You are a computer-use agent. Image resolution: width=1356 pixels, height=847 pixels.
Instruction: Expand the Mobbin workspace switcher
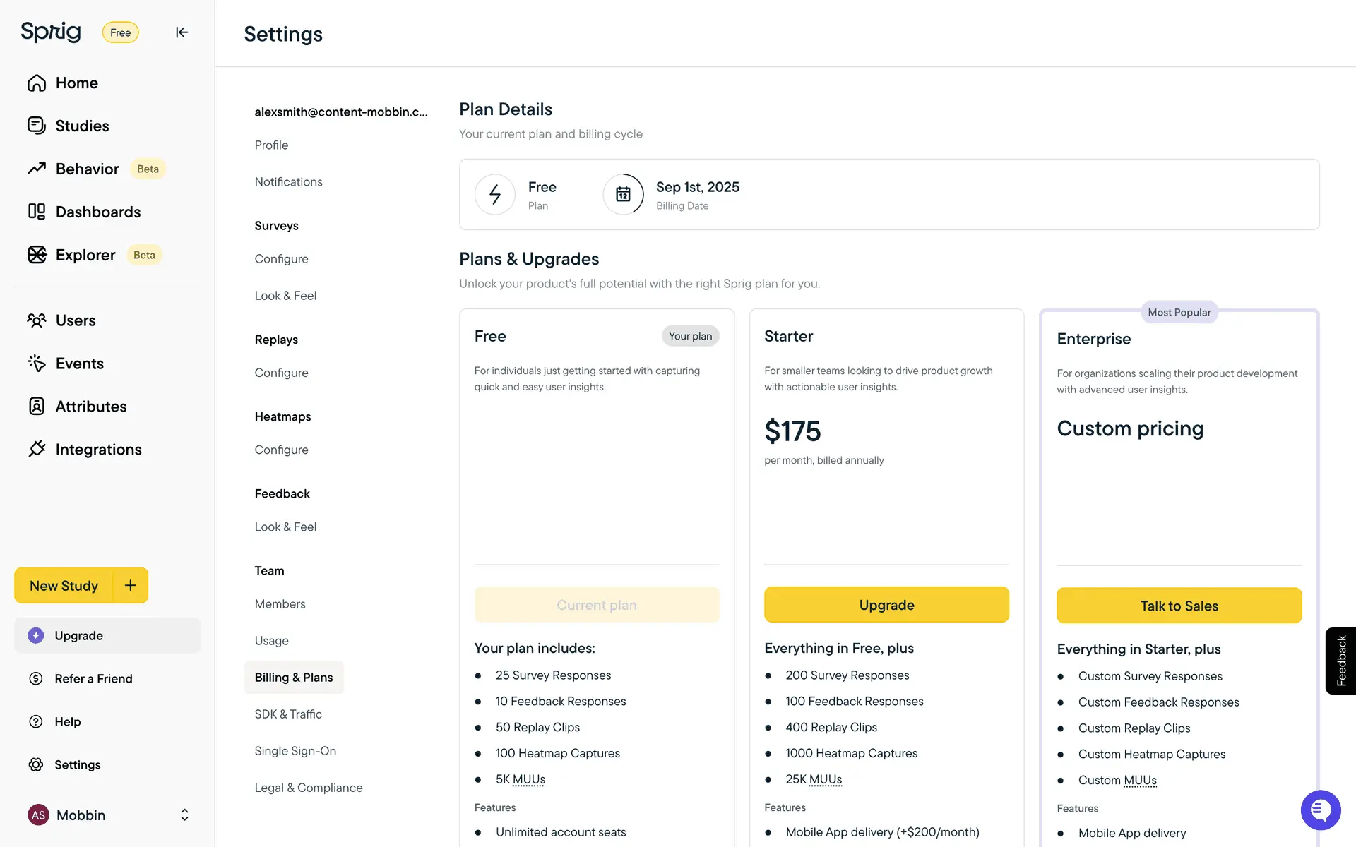point(184,815)
